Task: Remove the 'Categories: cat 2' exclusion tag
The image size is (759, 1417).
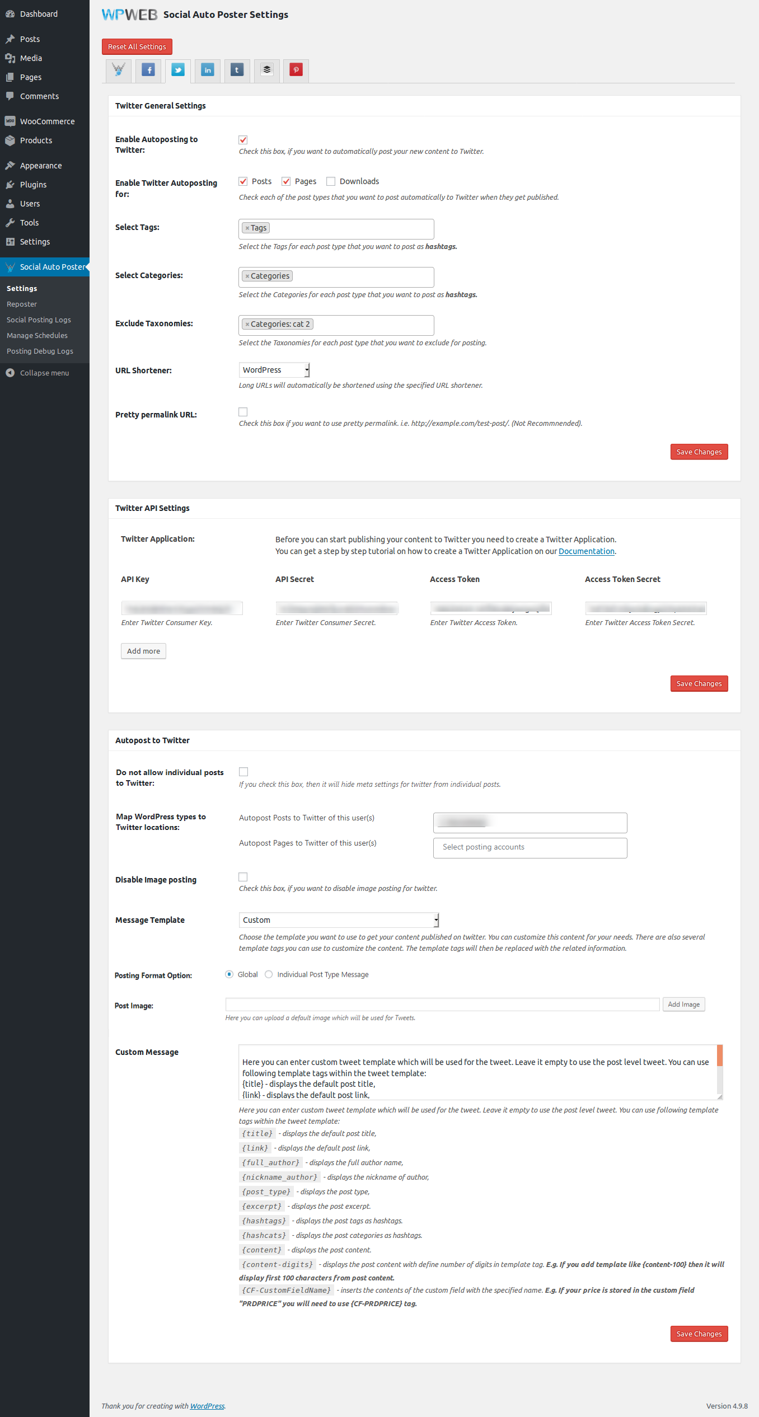Action: tap(247, 325)
